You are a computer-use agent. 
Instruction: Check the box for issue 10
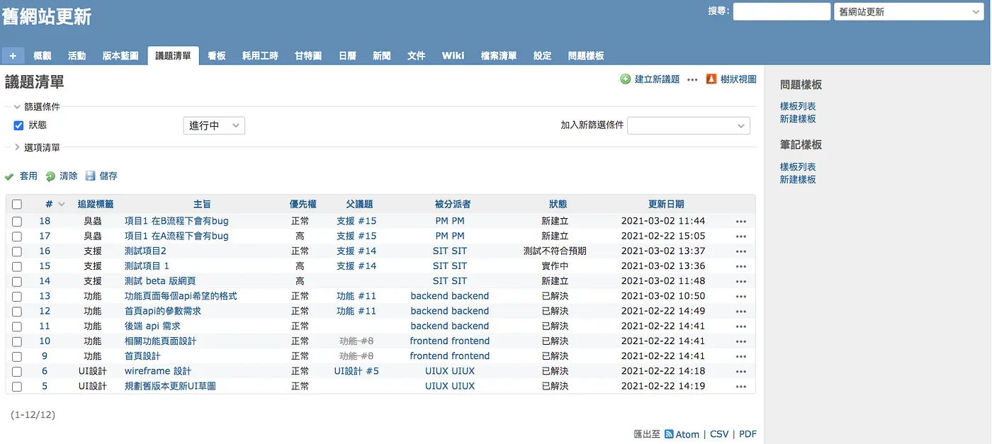point(17,341)
